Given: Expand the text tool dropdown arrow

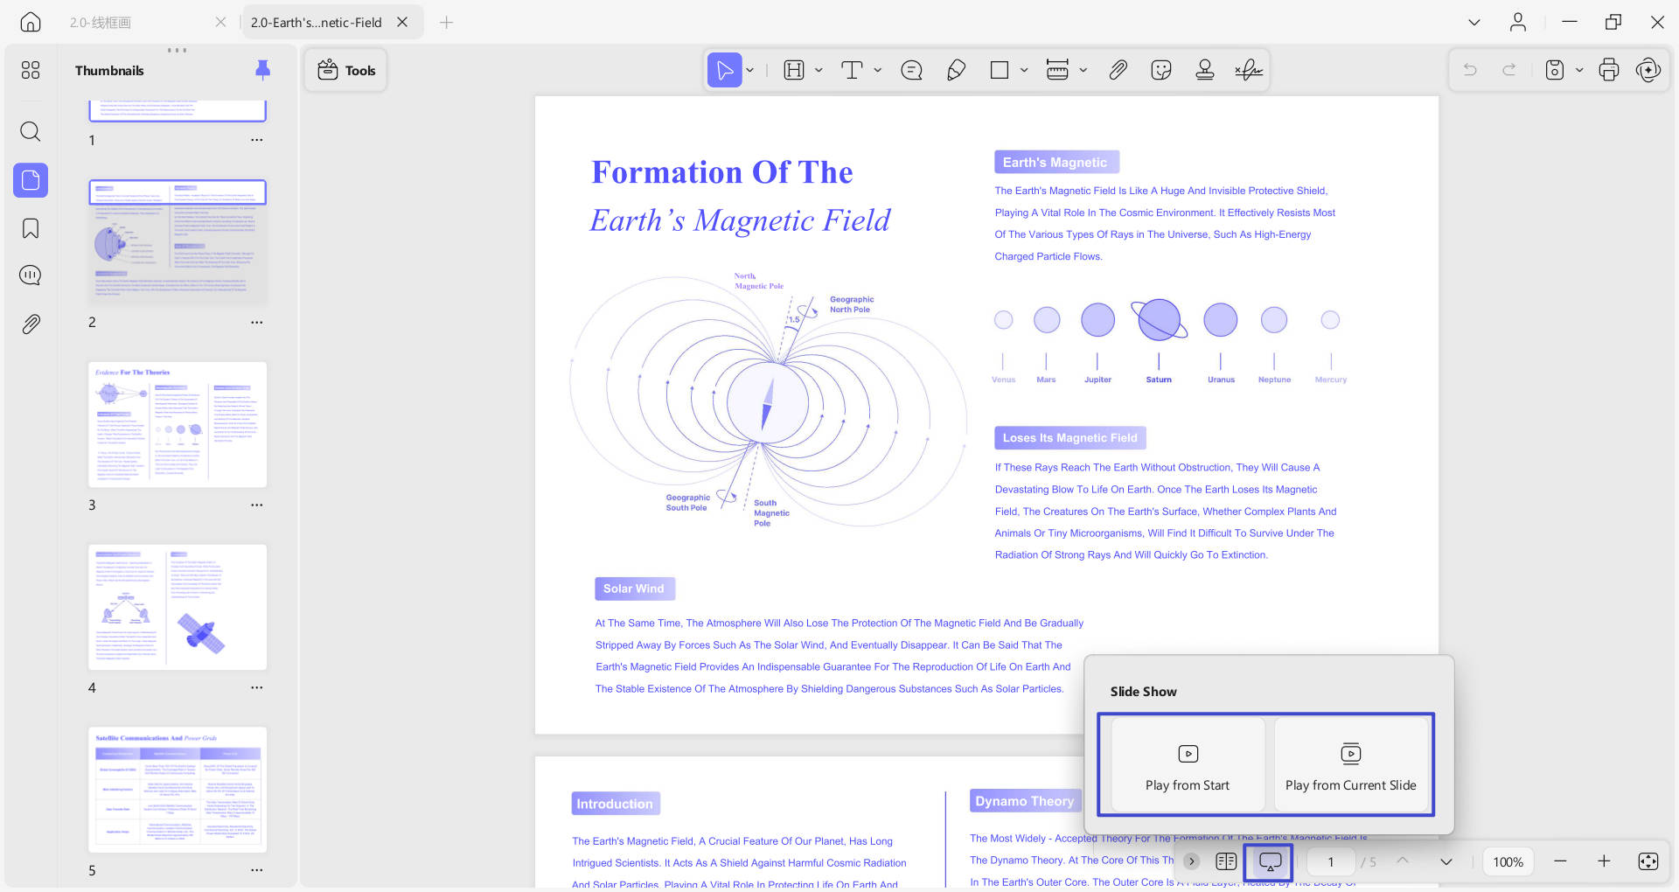Looking at the screenshot, I should pyautogui.click(x=878, y=70).
